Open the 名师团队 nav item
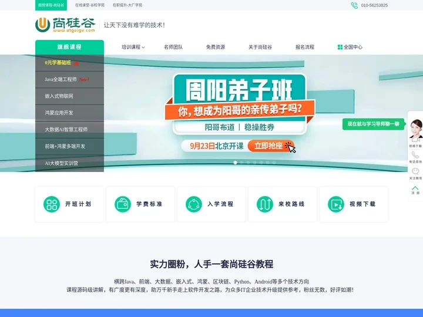Image resolution: width=423 pixels, height=317 pixels. 173,47
